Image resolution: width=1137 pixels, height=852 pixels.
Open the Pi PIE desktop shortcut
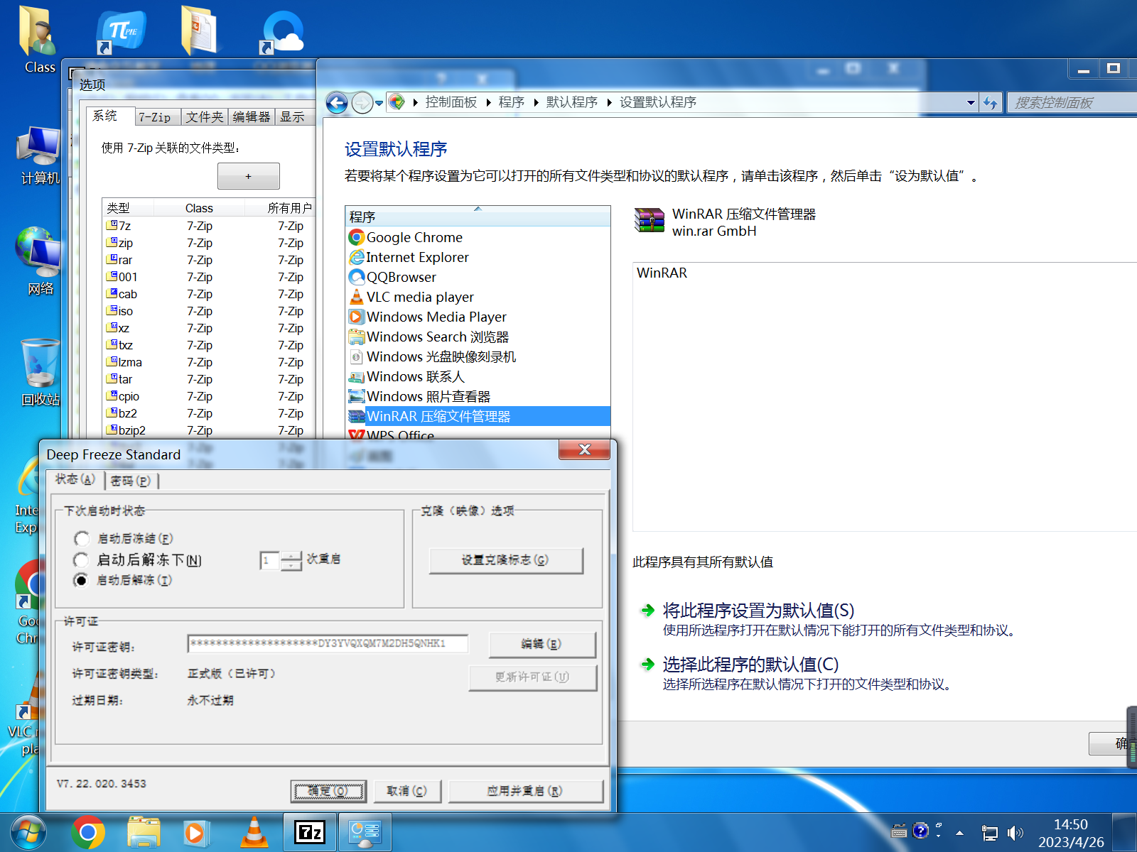120,32
